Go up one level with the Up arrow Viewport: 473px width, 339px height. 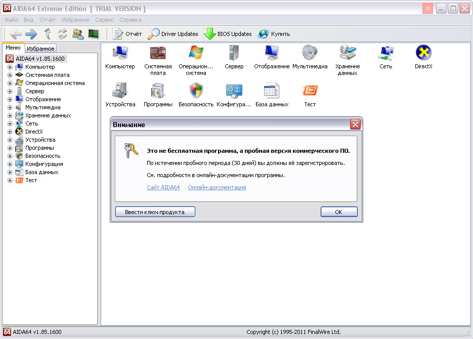pyautogui.click(x=48, y=34)
